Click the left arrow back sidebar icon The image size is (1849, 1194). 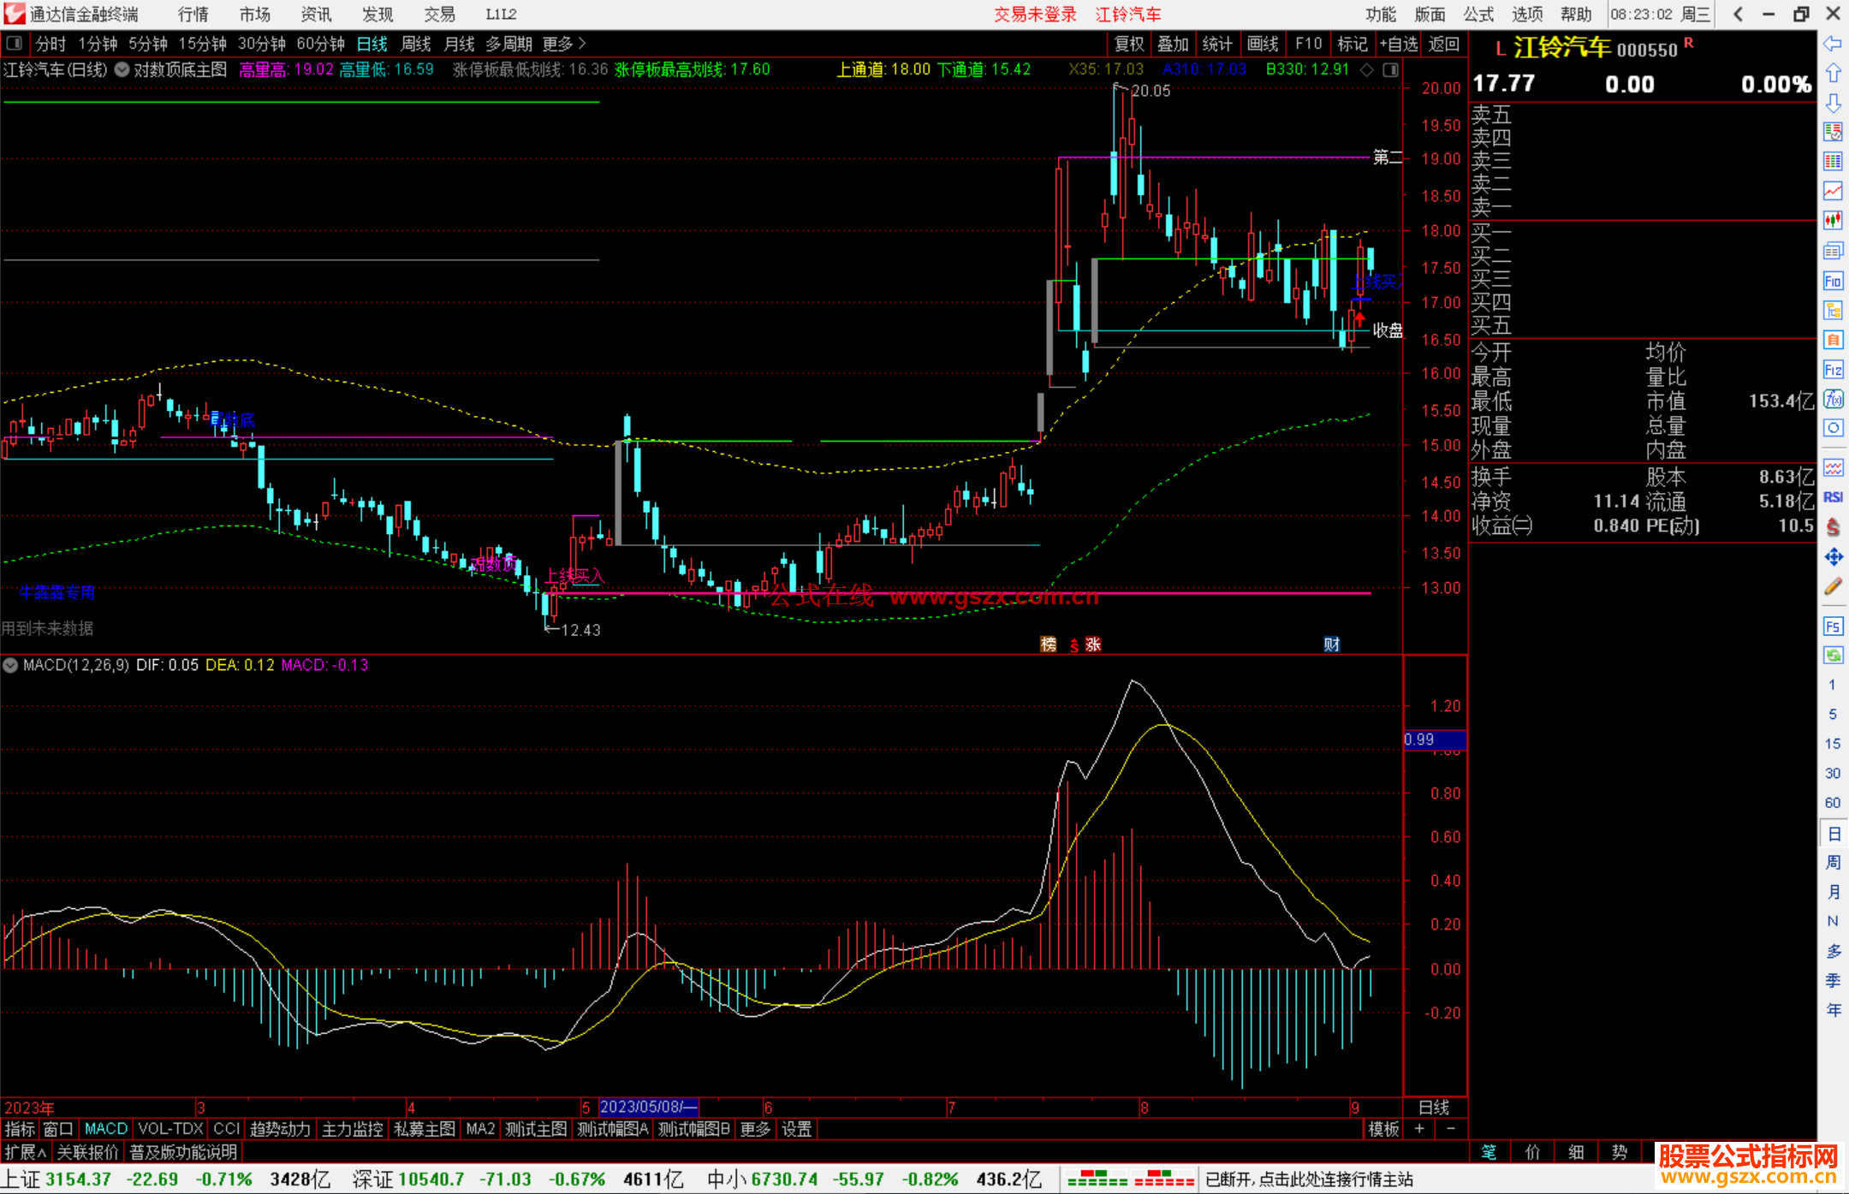(1833, 44)
